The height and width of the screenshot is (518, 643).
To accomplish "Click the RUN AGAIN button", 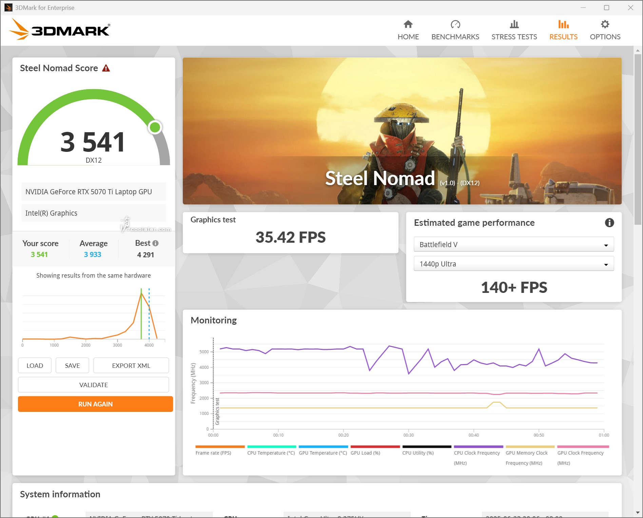I will pos(95,404).
